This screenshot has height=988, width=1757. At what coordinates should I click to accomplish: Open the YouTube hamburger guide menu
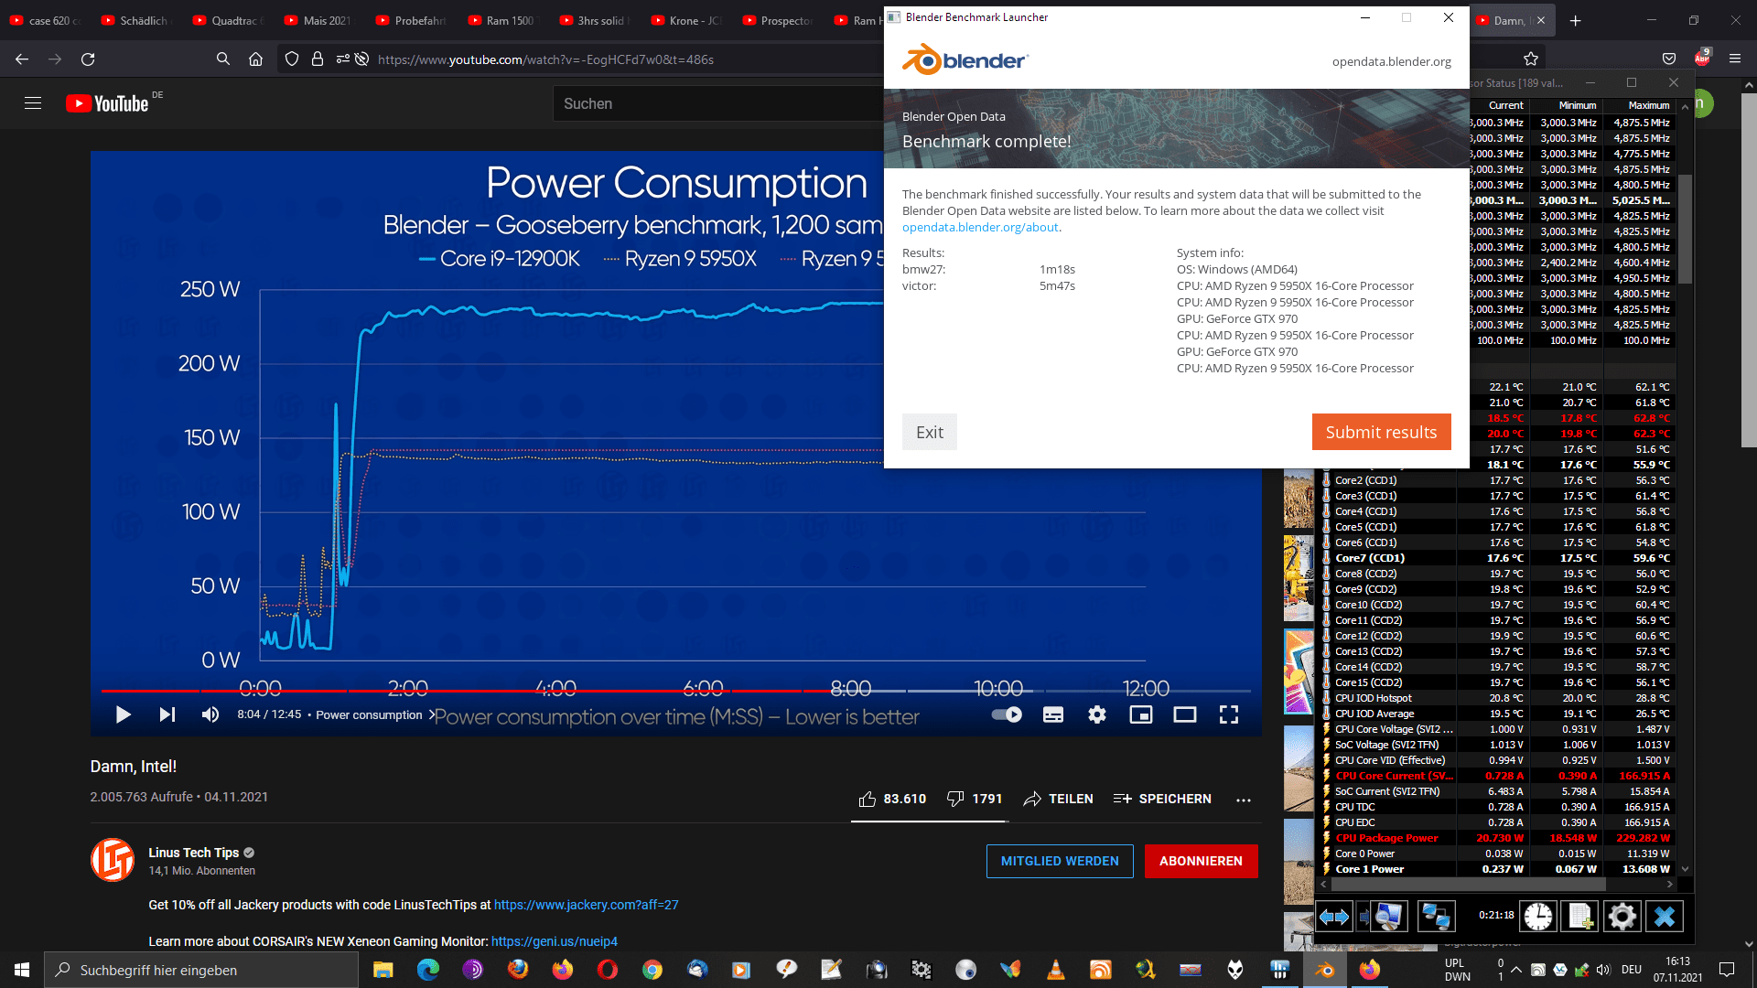(x=33, y=103)
